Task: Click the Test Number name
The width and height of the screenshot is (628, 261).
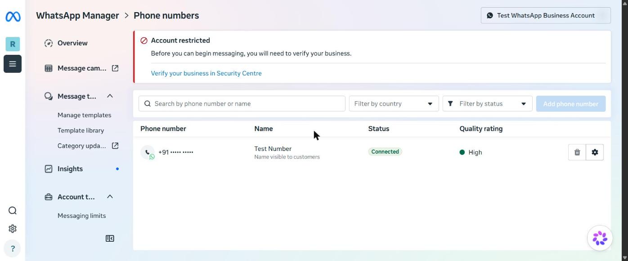Action: point(273,149)
